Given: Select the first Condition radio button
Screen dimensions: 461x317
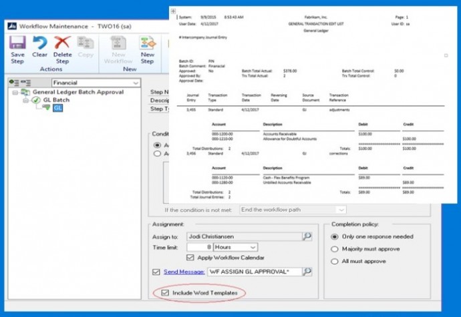Looking at the screenshot, I should [157, 145].
